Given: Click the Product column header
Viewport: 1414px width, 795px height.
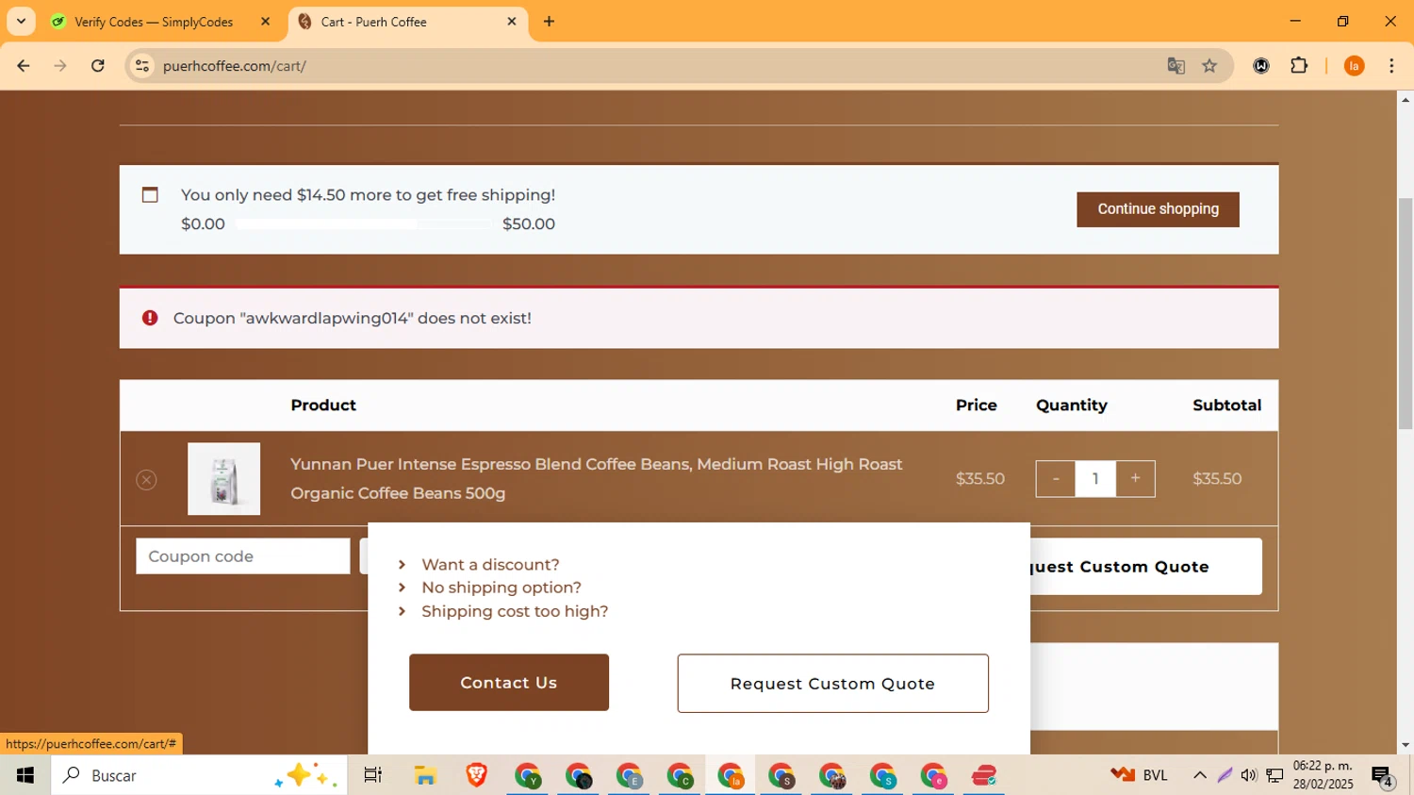Looking at the screenshot, I should [323, 406].
